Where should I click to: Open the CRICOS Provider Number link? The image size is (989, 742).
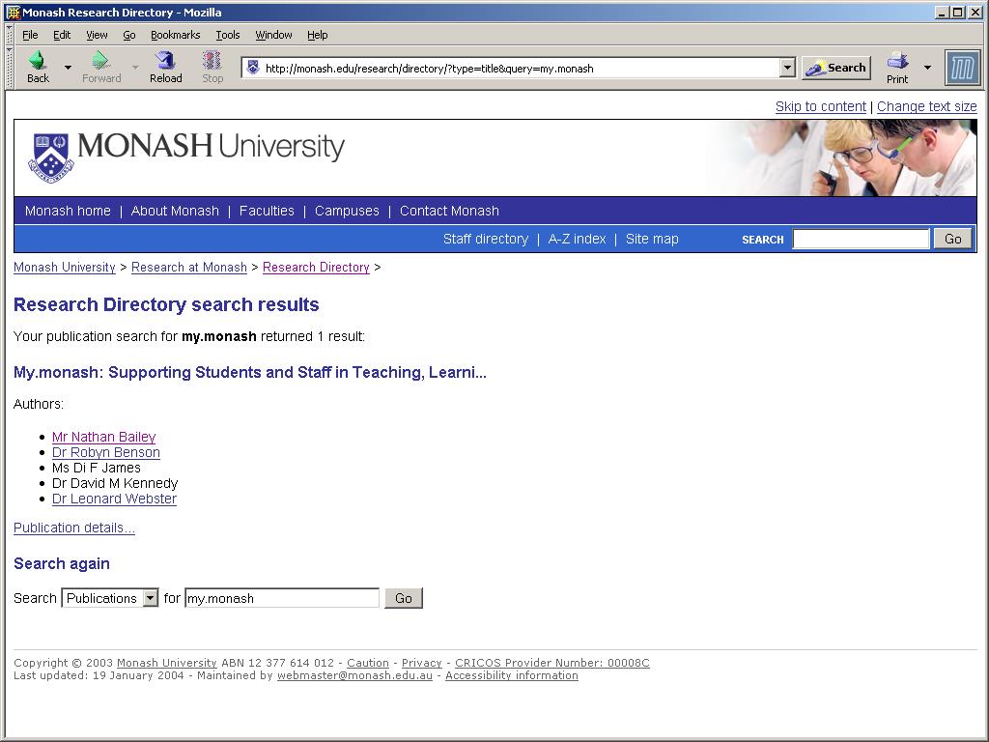(x=551, y=663)
